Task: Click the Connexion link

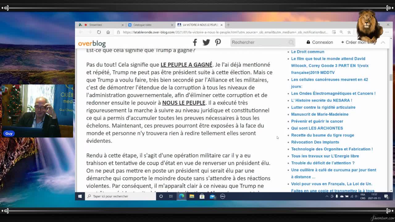Action: (x=320, y=42)
